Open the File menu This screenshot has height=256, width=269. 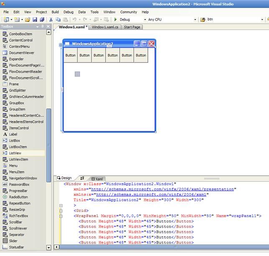pos(6,12)
